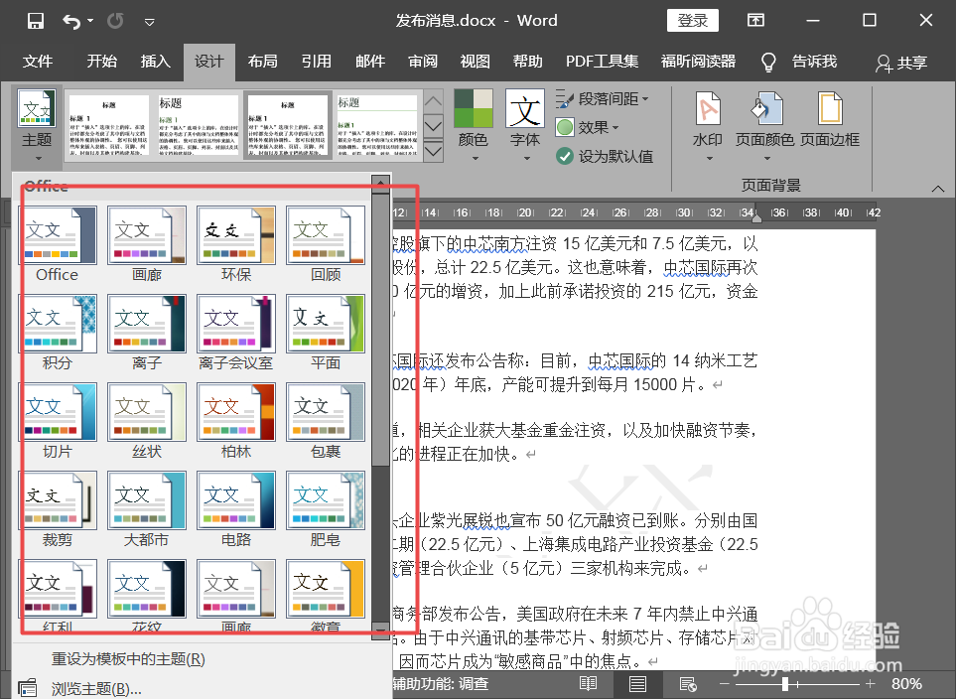956x699 pixels.
Task: Redo with the repeat arrow icon
Action: [115, 22]
